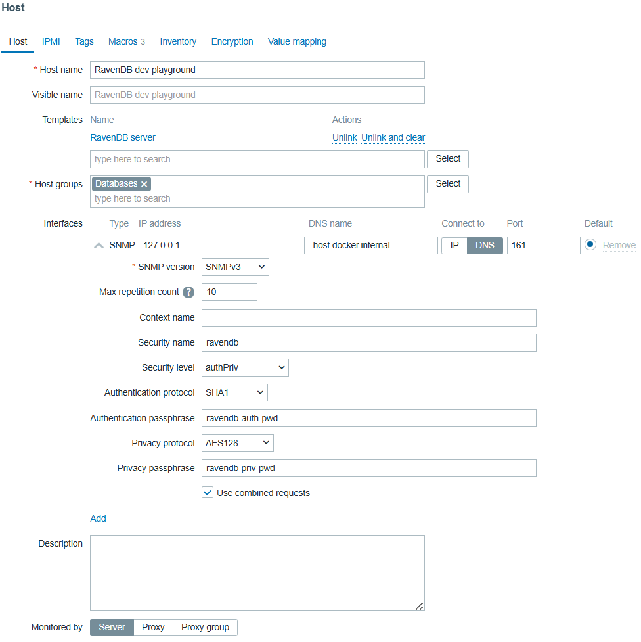Click the Port field showing 161
The width and height of the screenshot is (641, 642).
pyautogui.click(x=544, y=246)
